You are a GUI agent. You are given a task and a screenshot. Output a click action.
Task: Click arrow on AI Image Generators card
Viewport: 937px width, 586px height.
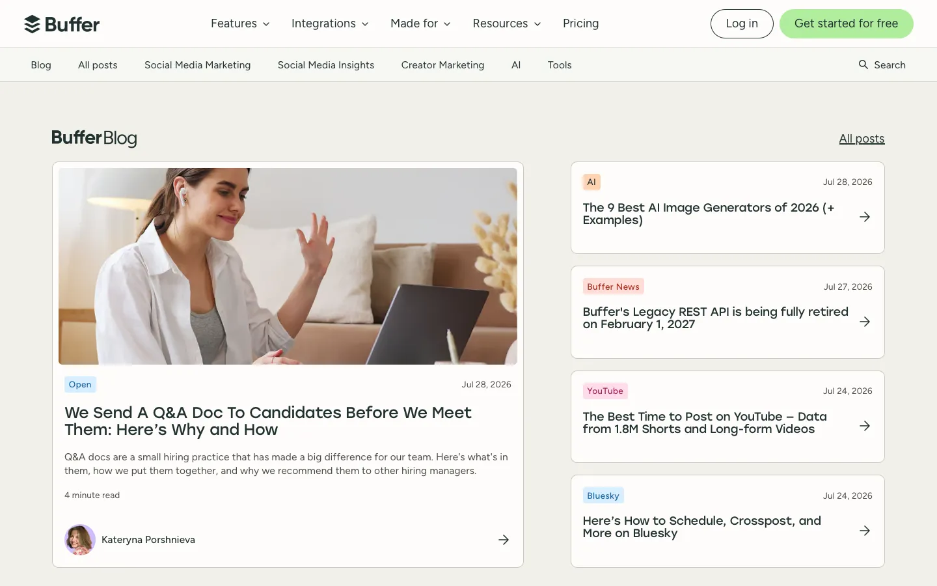865,217
